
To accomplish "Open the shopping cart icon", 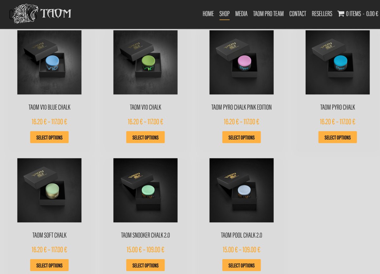I will point(341,14).
